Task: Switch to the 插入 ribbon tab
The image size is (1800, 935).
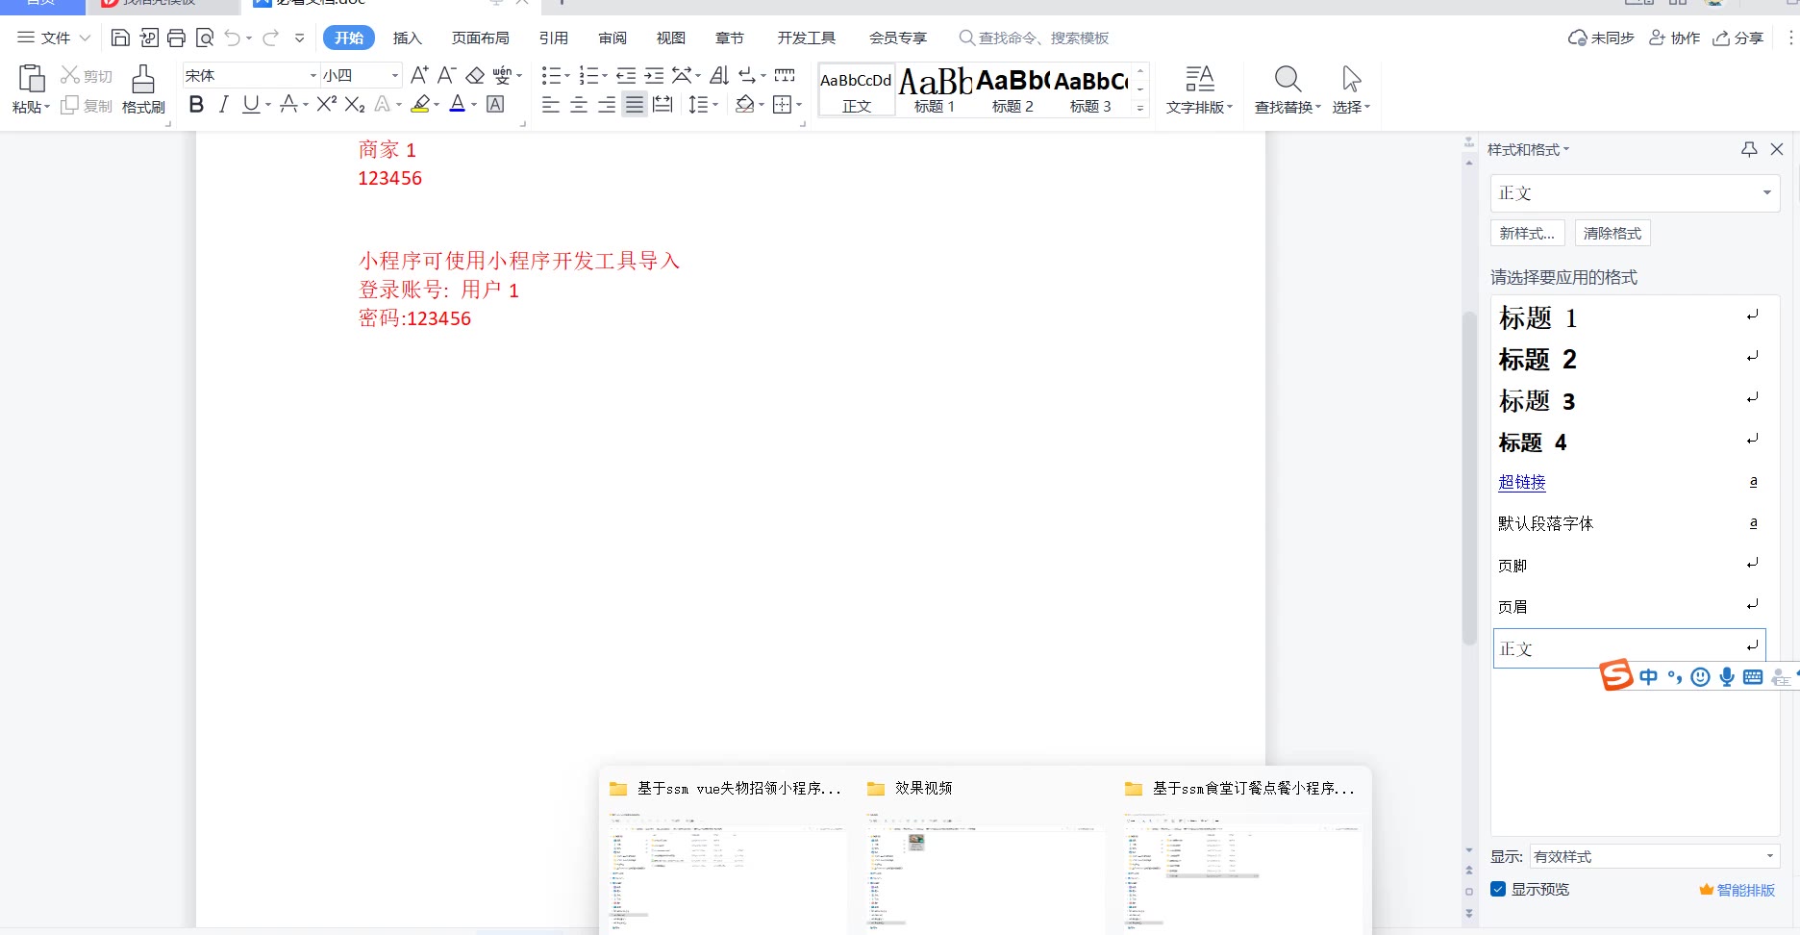Action: (x=407, y=38)
